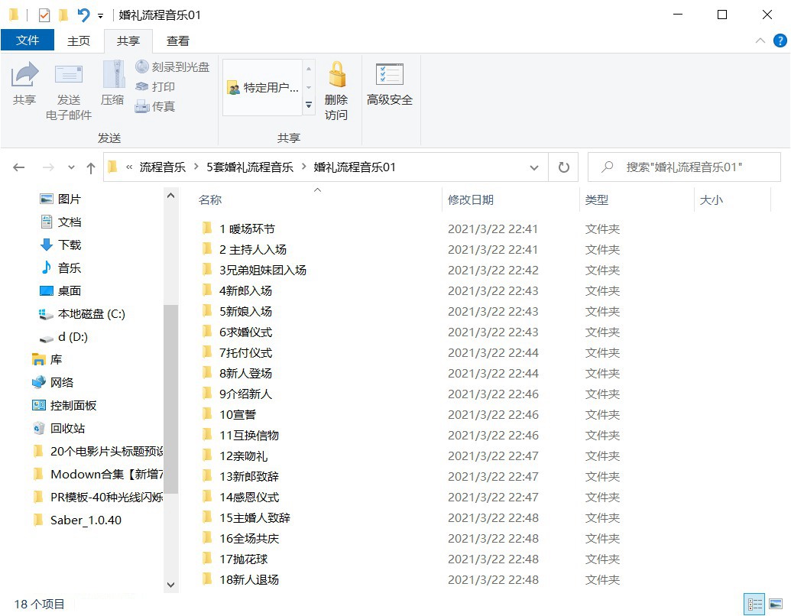Screen dimensions: 791x616
Task: Open Recycle Bin (回收站) item
Action: click(x=58, y=428)
